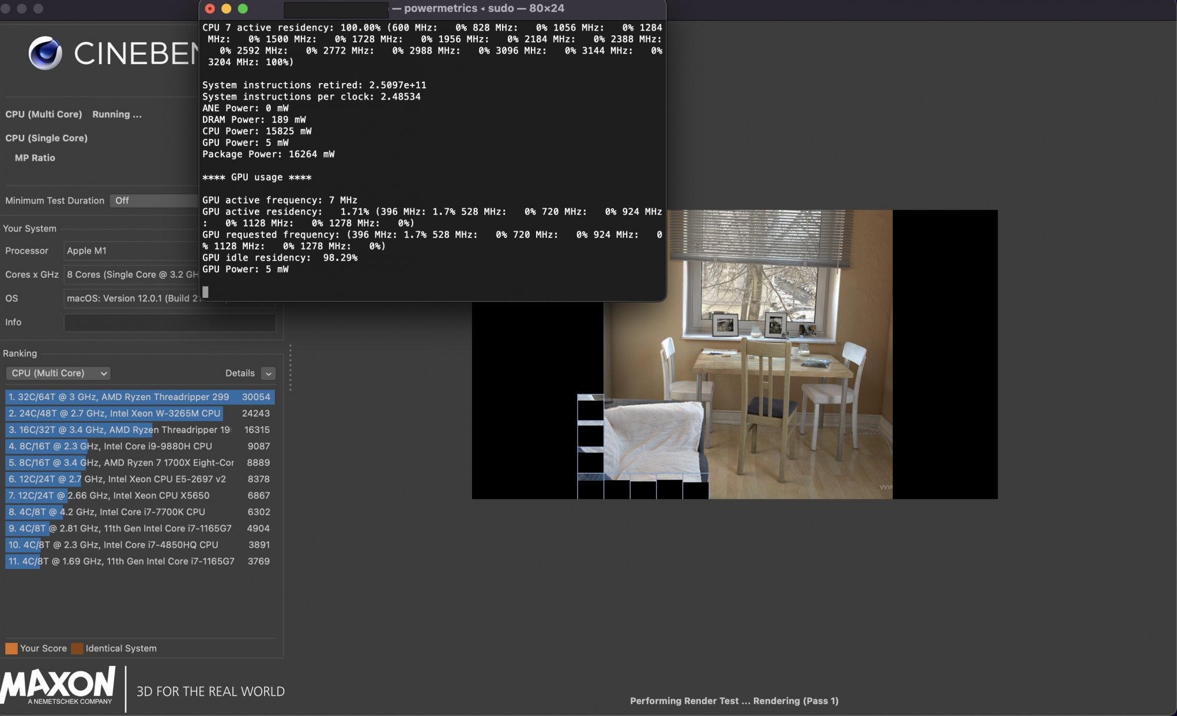Expand the Details chevron in Ranking

[268, 374]
